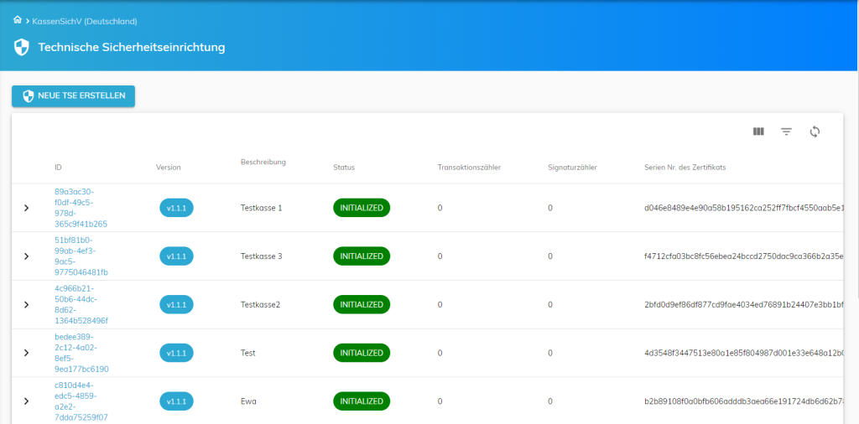This screenshot has width=859, height=424.
Task: Click certificate serial starting b2b89108f0a0
Action: [x=744, y=401]
